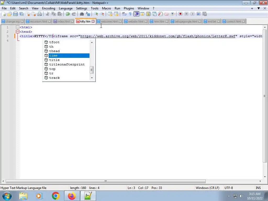Click Synchronize Vertical Scrolling icon
268x201 pixels.
click(110, 14)
